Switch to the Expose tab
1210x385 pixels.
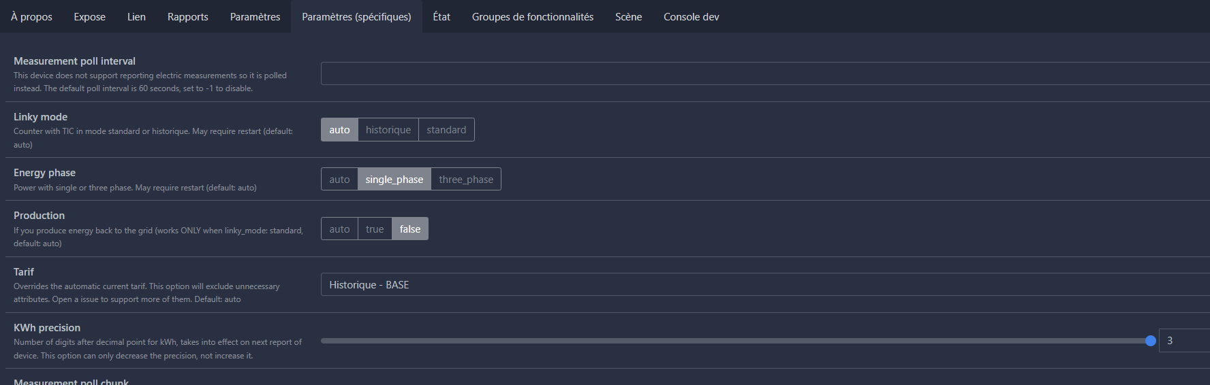(x=89, y=16)
